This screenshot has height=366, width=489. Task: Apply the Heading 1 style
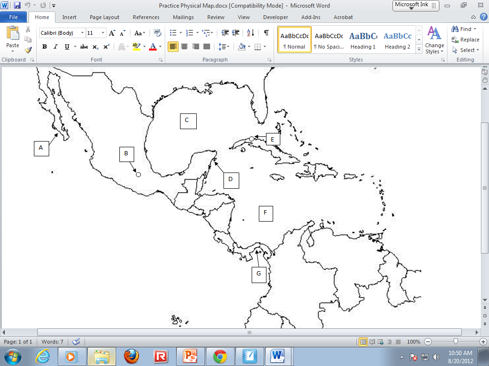(363, 40)
